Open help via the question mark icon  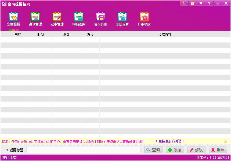(x=209, y=3)
